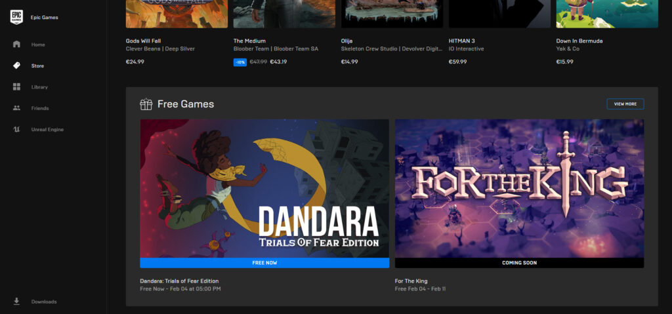
Task: Click 'Free Feb 04 - Feb 11' text
Action: coord(421,288)
